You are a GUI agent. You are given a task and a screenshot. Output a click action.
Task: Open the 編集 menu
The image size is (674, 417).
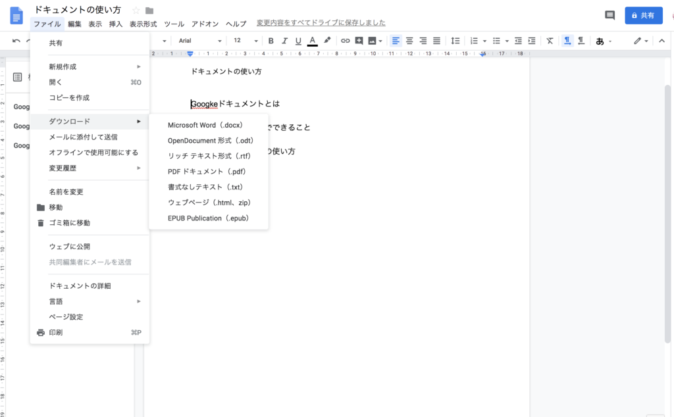tap(74, 24)
